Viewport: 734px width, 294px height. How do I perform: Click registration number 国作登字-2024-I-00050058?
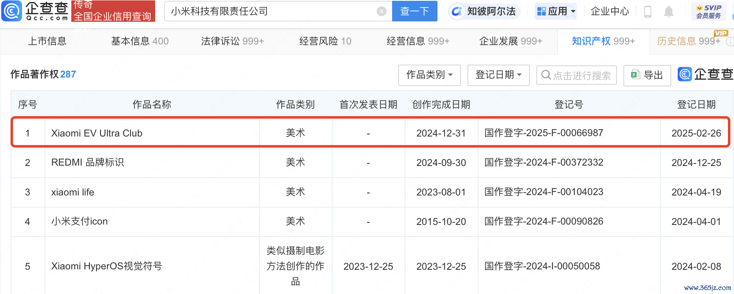click(x=542, y=266)
